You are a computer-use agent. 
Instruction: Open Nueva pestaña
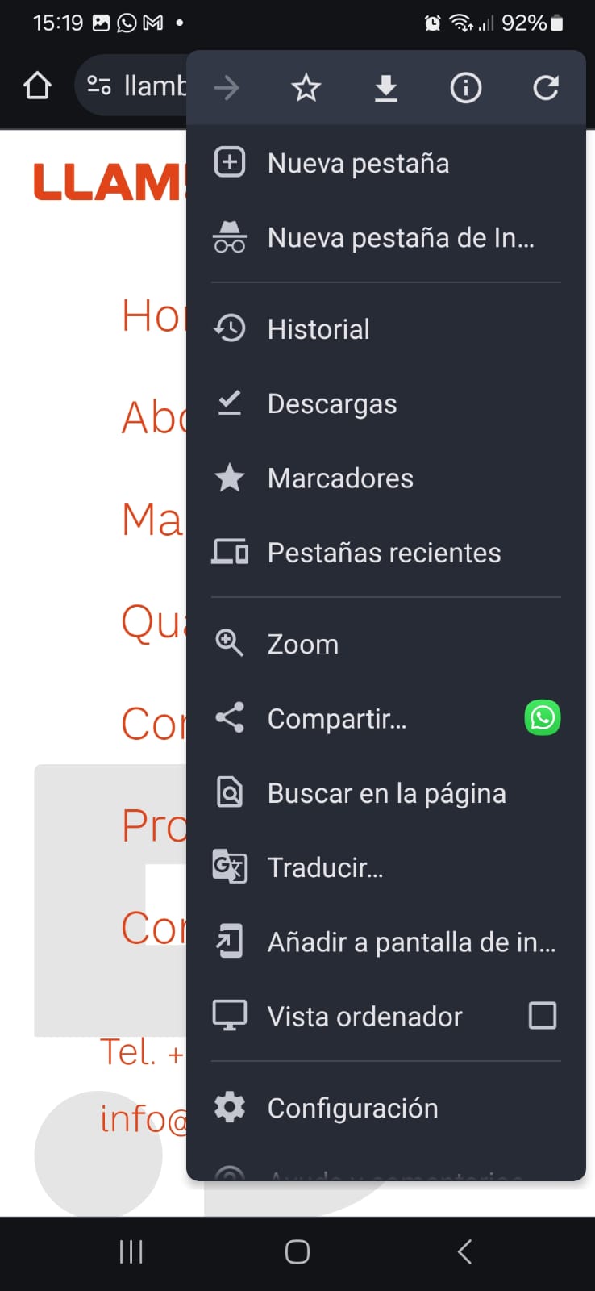(358, 163)
